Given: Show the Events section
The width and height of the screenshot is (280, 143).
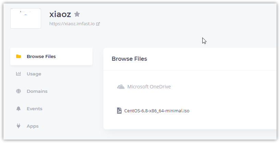Looking at the screenshot, I should [x=35, y=109].
